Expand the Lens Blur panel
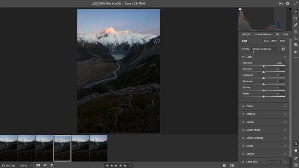Screen dimensions: 299x168 [x=243, y=162]
